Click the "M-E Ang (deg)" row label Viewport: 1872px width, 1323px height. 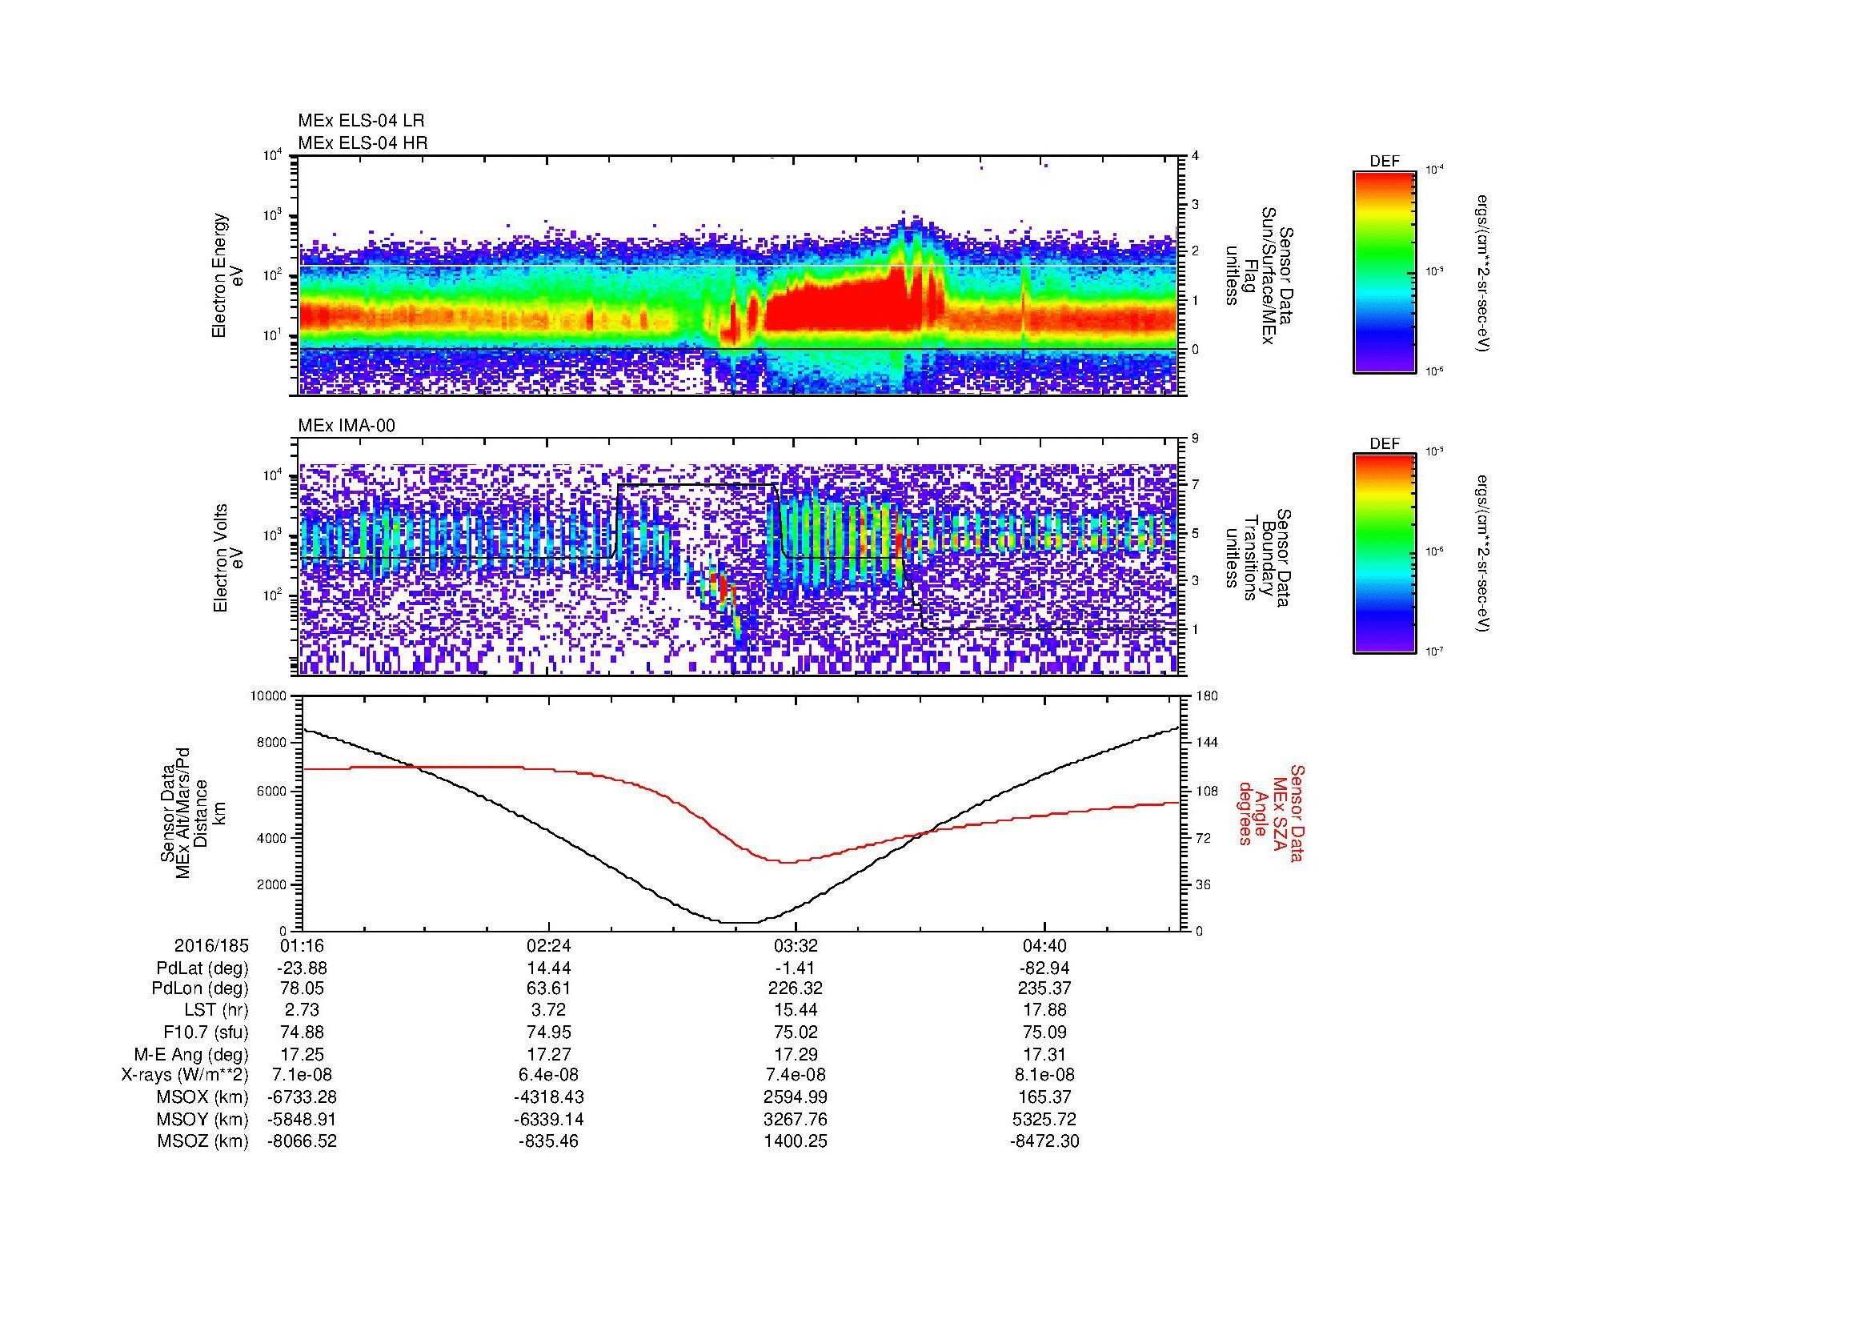190,1053
